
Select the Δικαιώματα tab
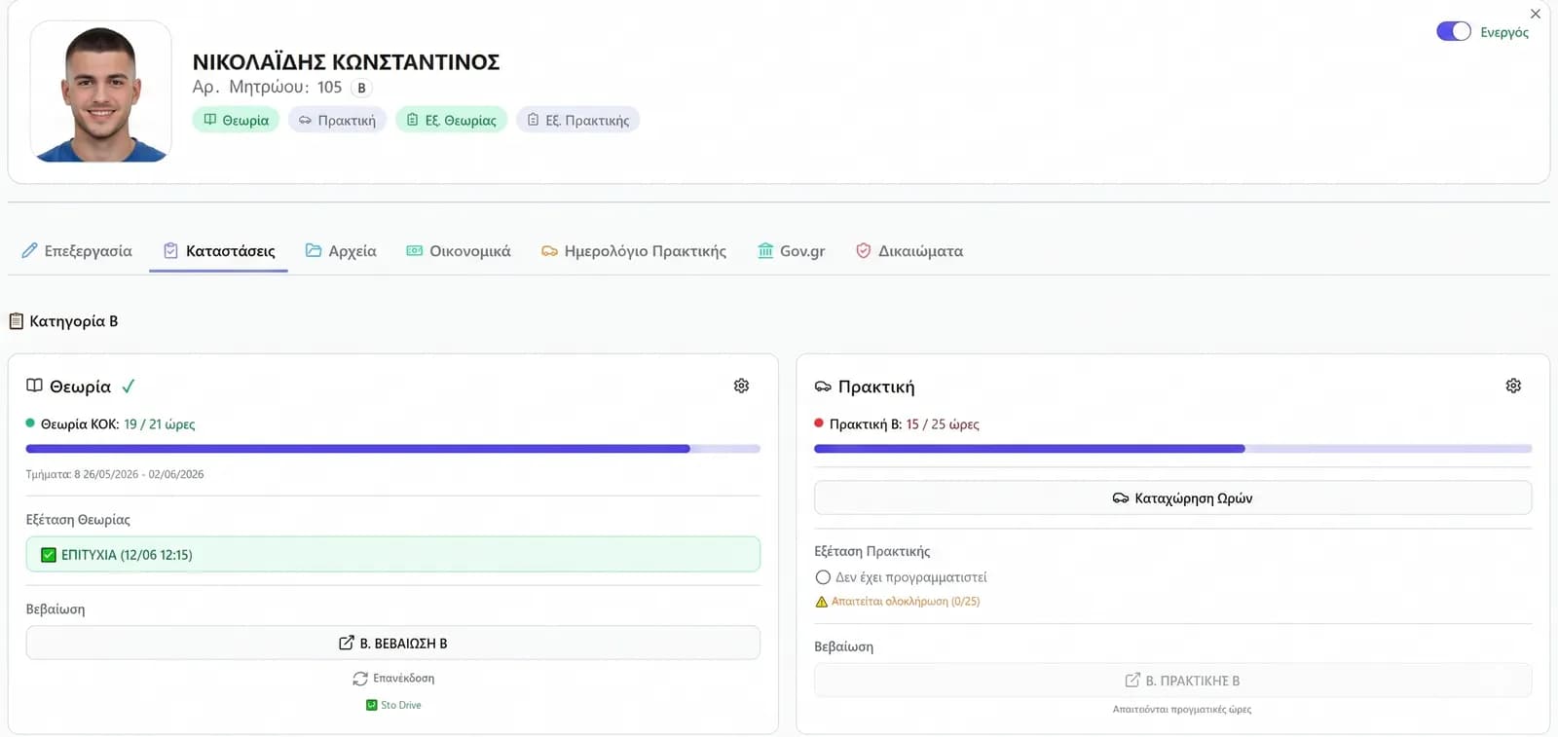(x=909, y=251)
